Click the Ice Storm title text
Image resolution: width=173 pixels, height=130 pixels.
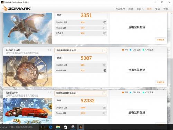tap(12, 93)
